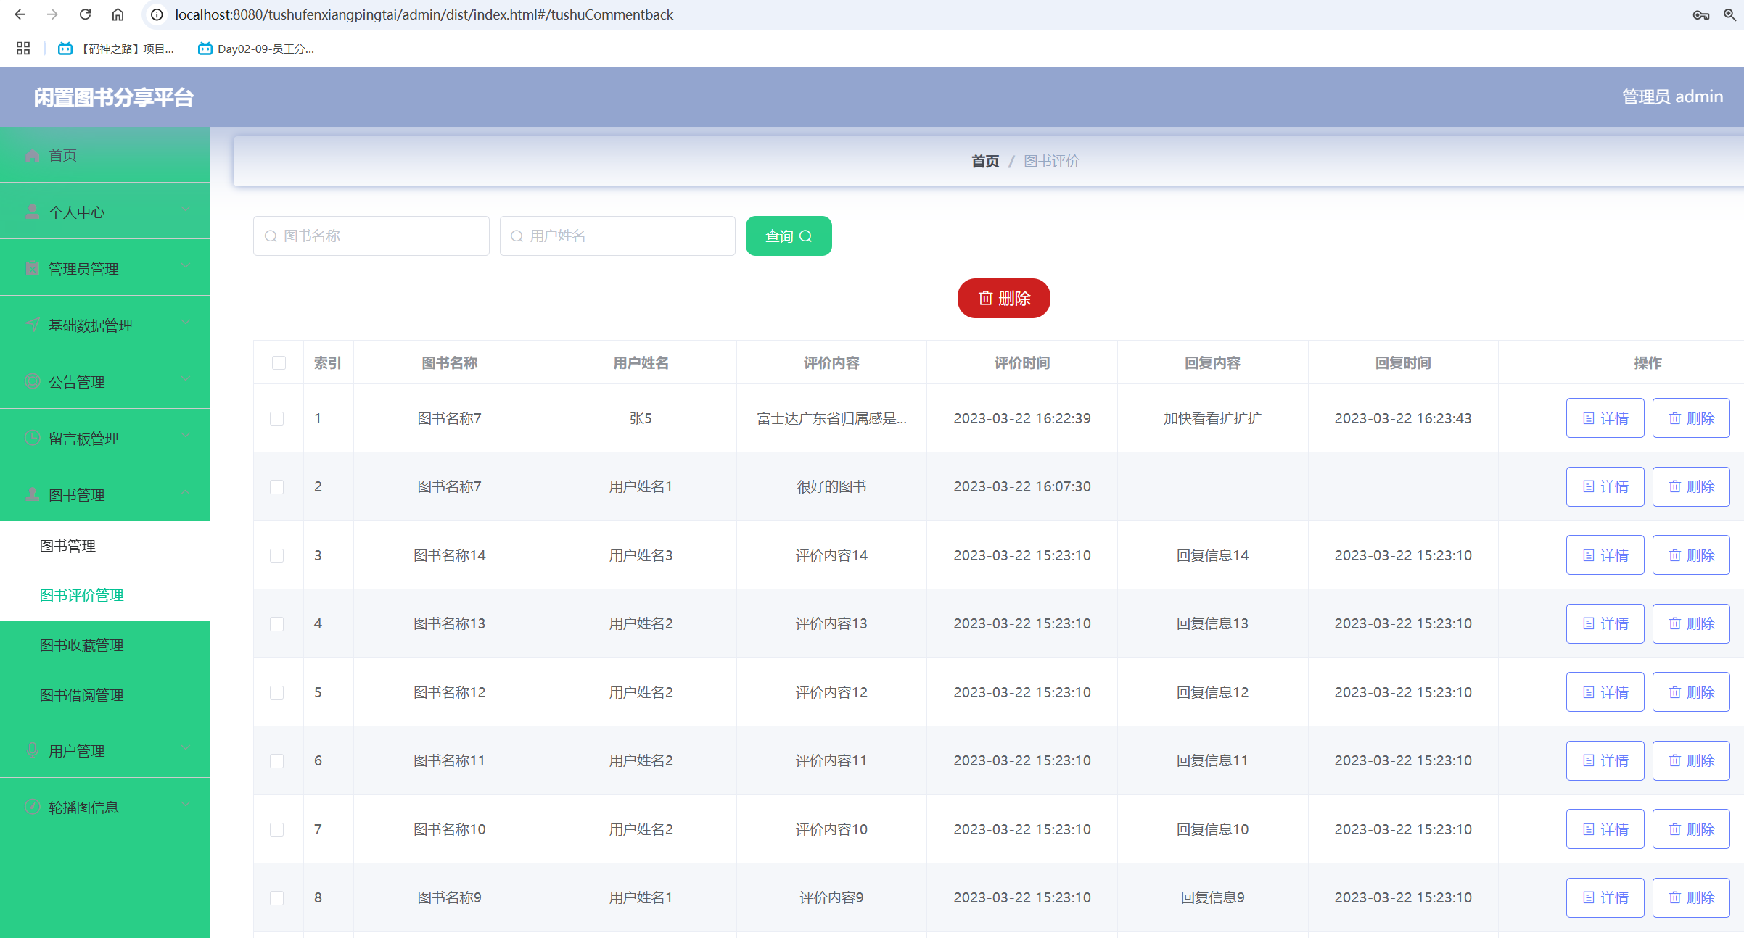The image size is (1744, 938).
Task: Click the password key icon in address bar
Action: click(x=1700, y=14)
